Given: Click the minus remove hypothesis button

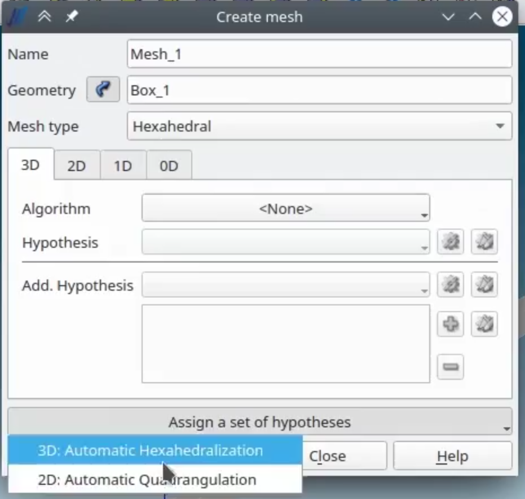Looking at the screenshot, I should point(451,366).
